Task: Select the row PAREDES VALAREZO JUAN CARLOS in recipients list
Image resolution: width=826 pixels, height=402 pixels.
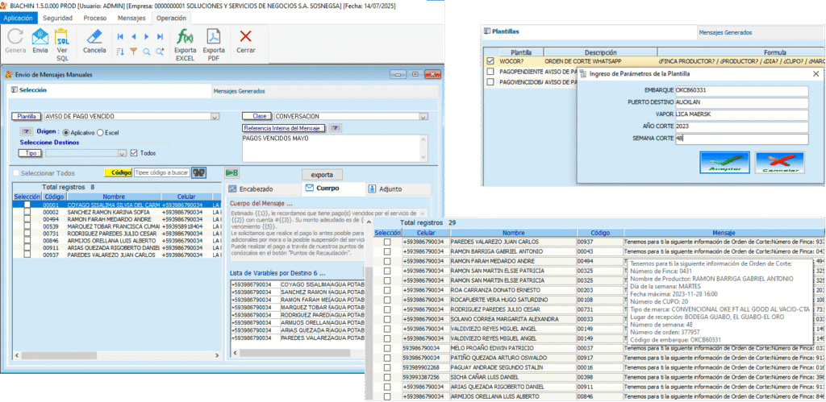Action: [117, 255]
